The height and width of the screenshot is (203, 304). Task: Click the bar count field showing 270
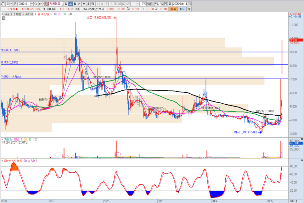(x=144, y=4)
